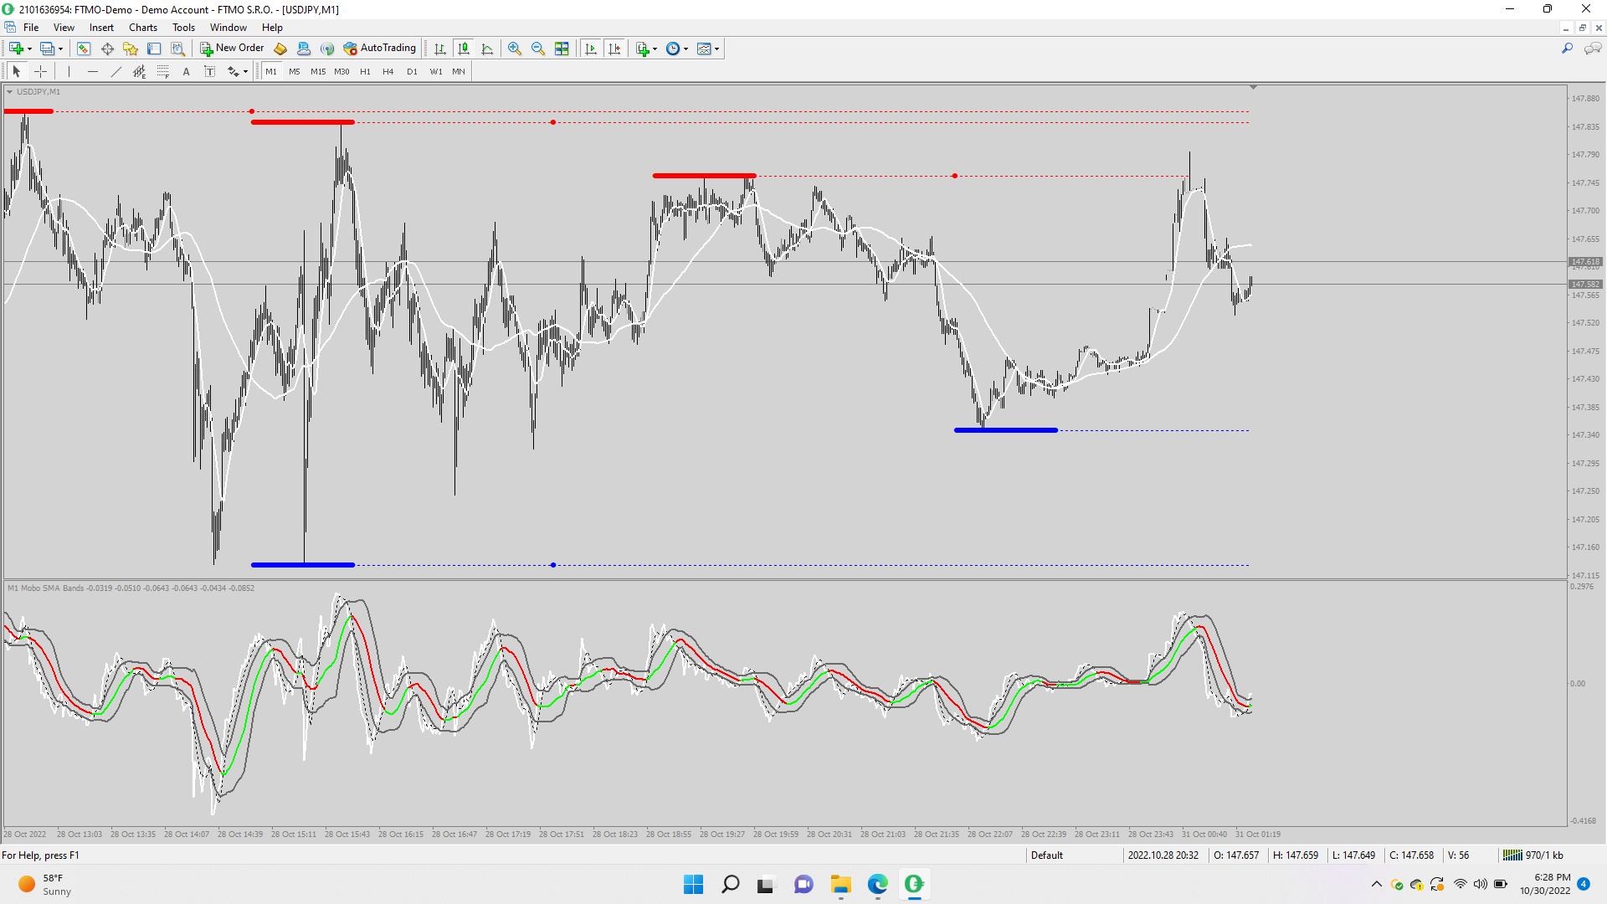Image resolution: width=1607 pixels, height=904 pixels.
Task: Open the Insert menu
Action: (x=101, y=28)
